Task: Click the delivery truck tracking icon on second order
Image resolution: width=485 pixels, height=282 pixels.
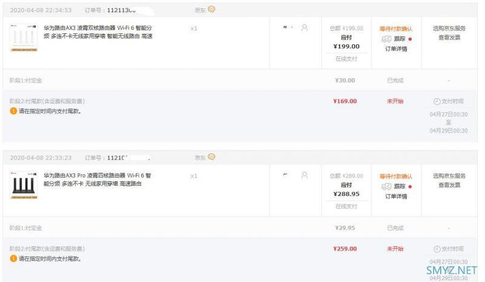Action: [x=387, y=186]
